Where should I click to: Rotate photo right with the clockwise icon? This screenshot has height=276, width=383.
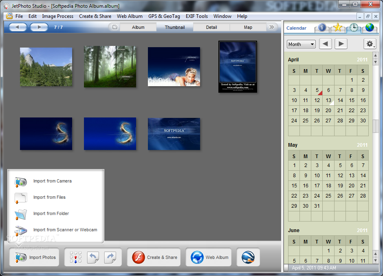(110, 257)
